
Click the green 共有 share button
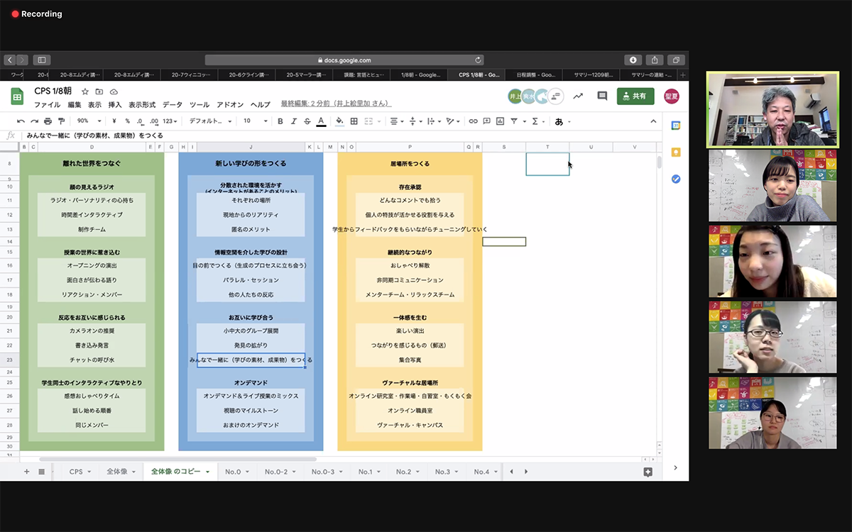[x=635, y=96]
